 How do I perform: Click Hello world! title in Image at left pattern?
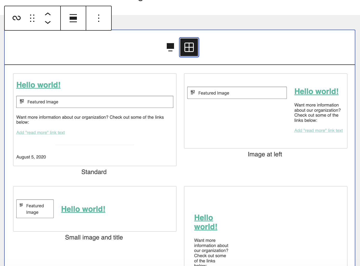[x=316, y=91]
